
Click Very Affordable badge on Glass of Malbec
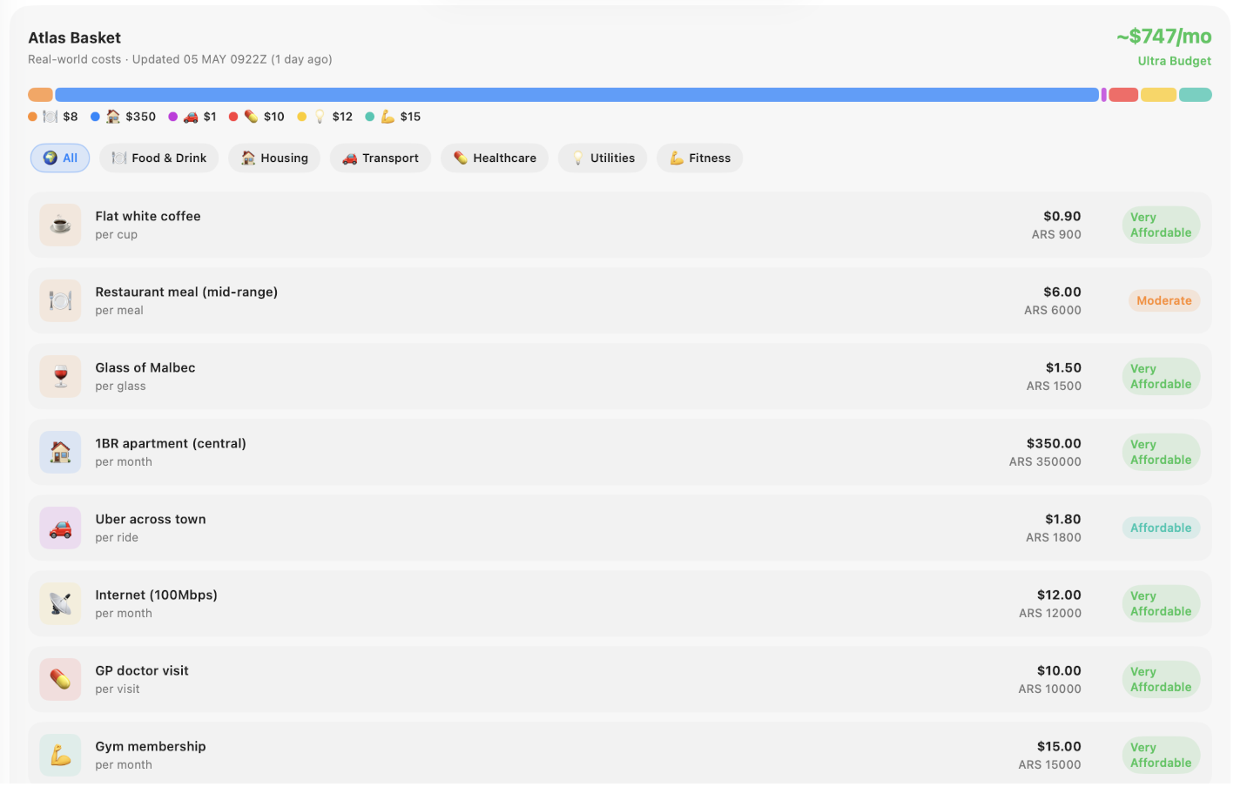pyautogui.click(x=1161, y=376)
